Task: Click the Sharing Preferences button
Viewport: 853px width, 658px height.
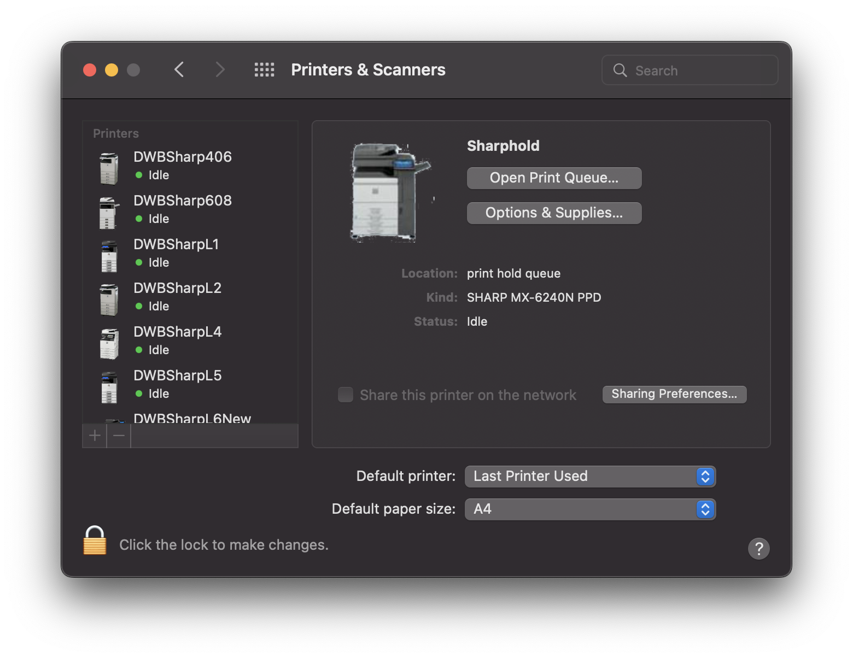Action: (x=674, y=394)
